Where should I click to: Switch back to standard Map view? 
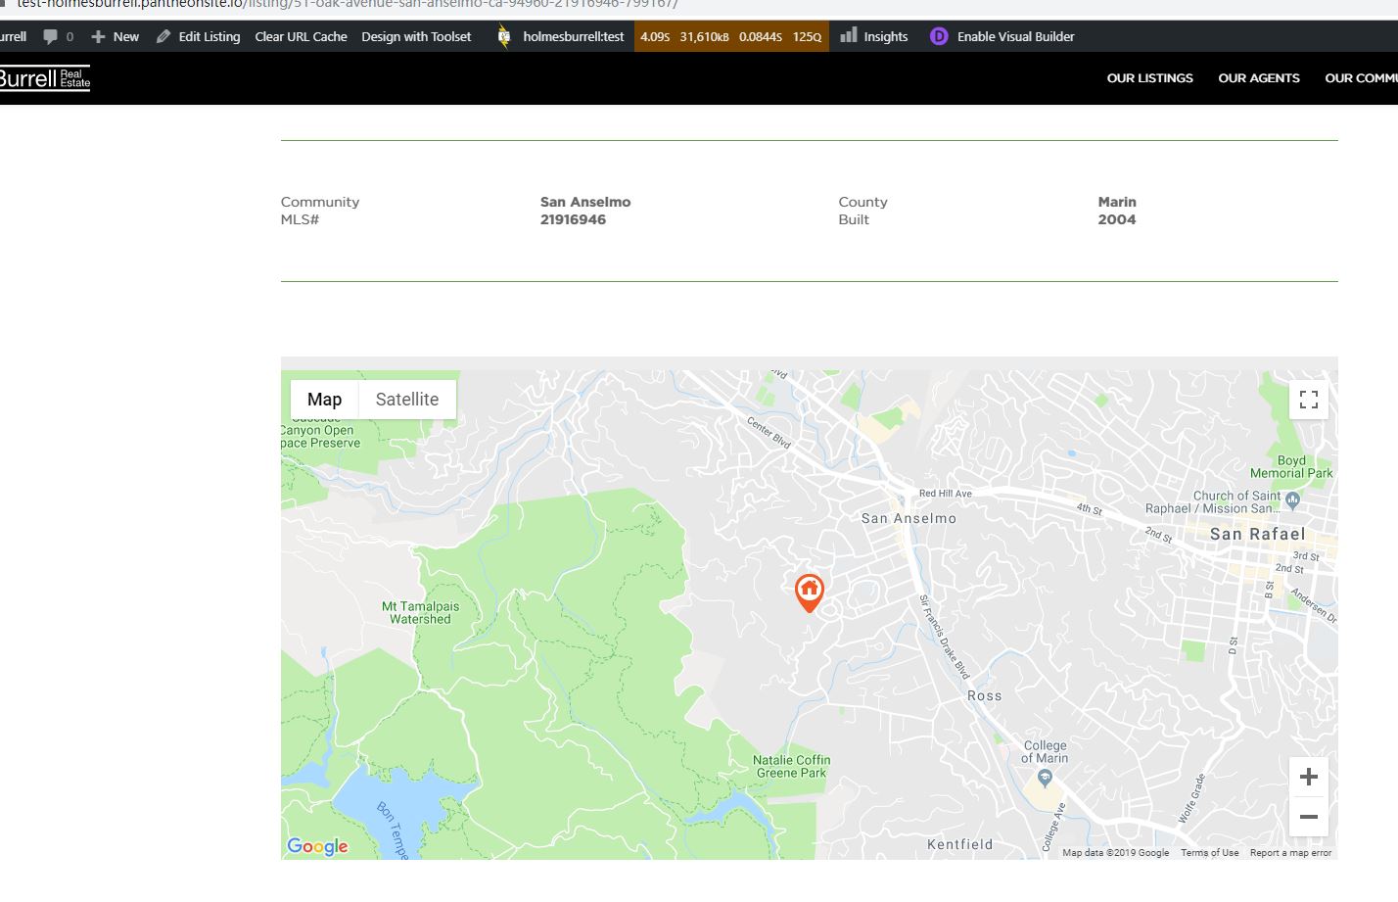pyautogui.click(x=324, y=399)
